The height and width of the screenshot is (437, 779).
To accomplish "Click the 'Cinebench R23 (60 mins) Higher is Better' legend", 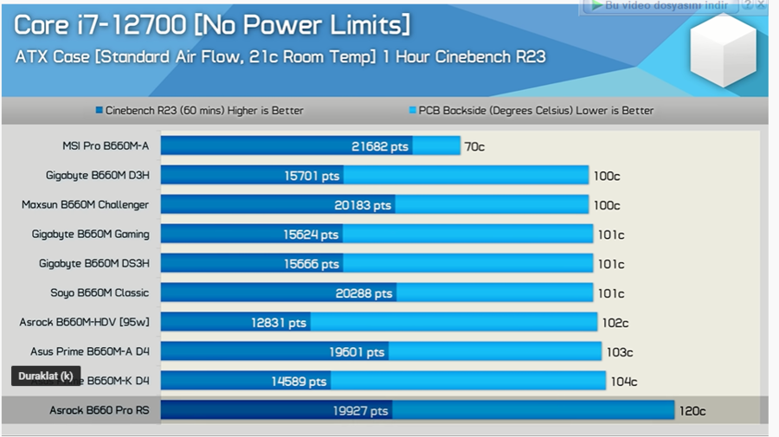I will pos(204,111).
